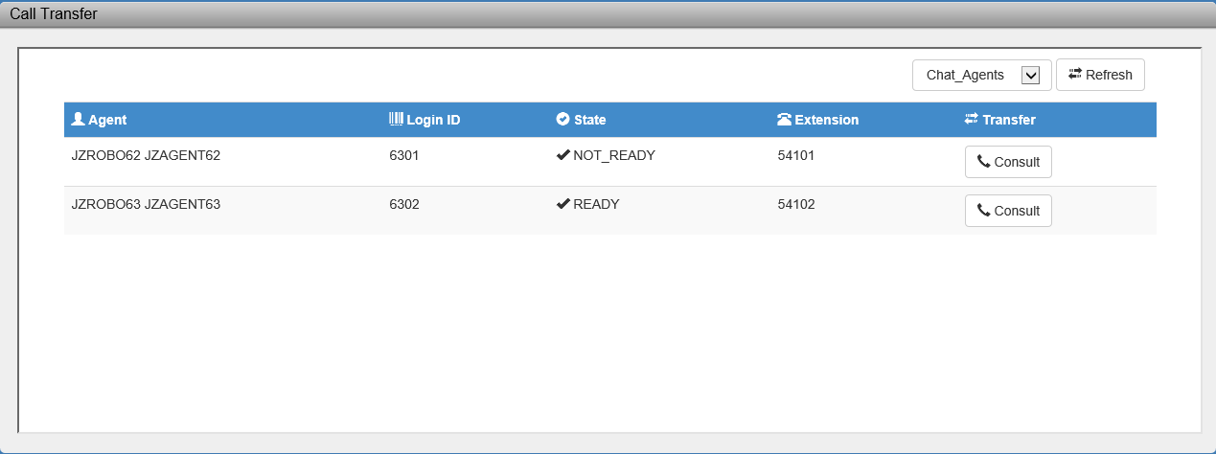The height and width of the screenshot is (454, 1216).
Task: Click the phone icon in JZAGENT63's Consult button
Action: pos(983,211)
